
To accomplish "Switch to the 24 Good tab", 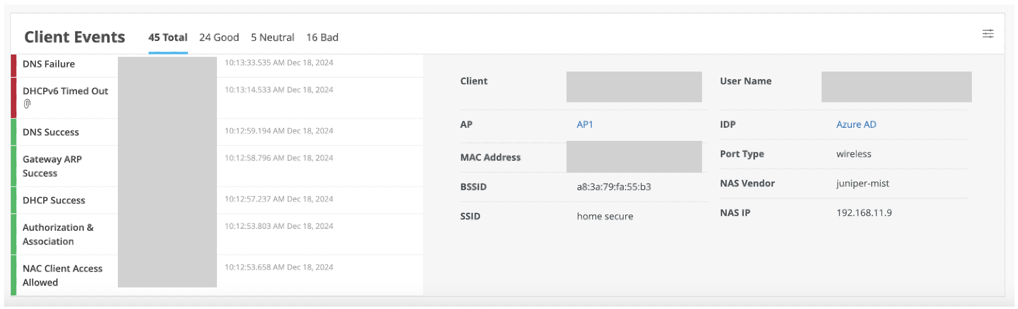I will point(219,37).
